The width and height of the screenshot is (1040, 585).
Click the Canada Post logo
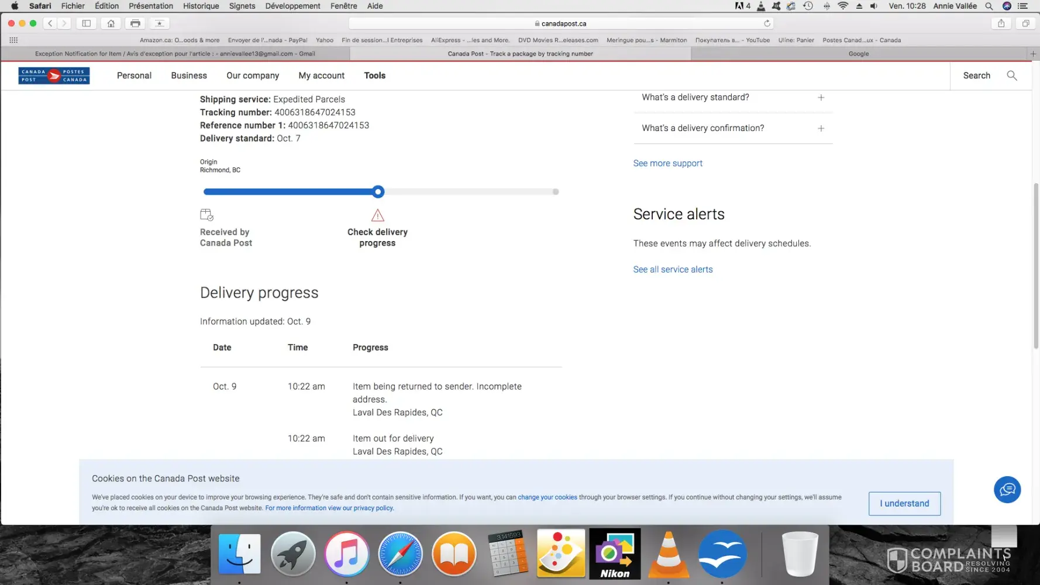[x=54, y=75]
